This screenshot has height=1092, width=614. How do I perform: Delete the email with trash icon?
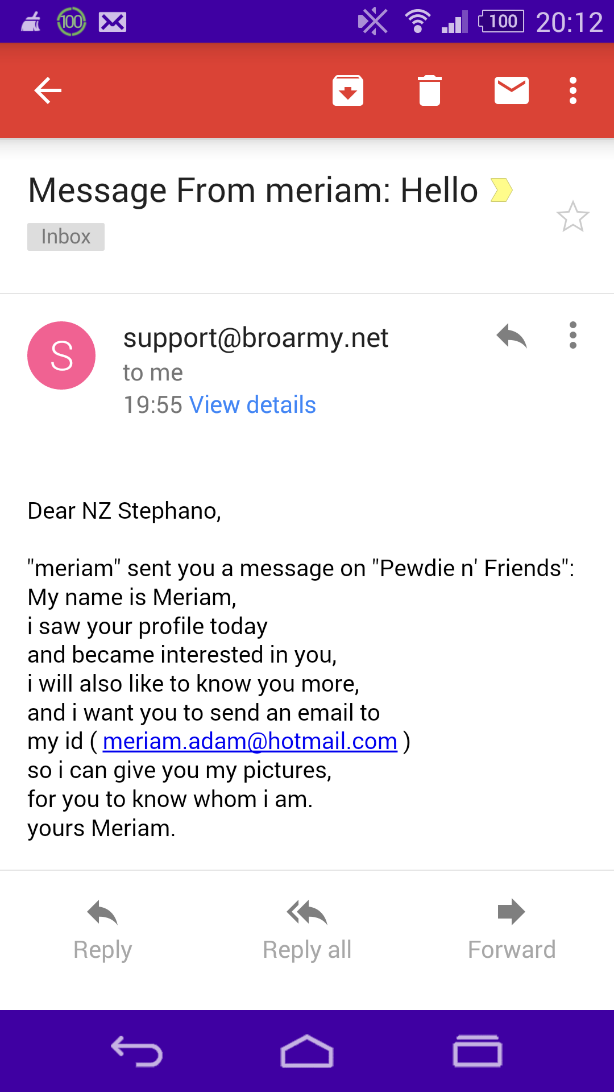pyautogui.click(x=430, y=90)
